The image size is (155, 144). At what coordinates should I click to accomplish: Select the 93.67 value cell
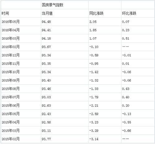(46, 47)
